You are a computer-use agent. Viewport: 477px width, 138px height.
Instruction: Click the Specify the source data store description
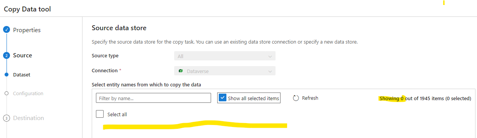pyautogui.click(x=224, y=42)
